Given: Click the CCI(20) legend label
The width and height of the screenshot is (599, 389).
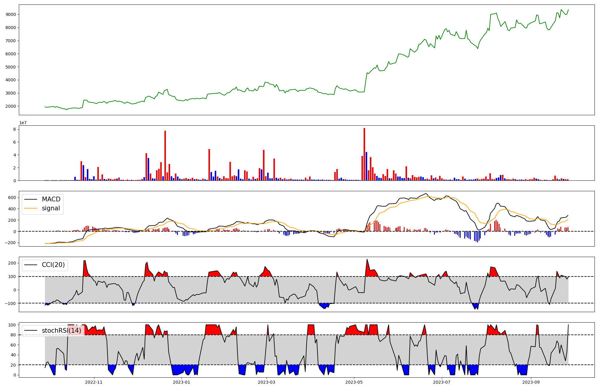Looking at the screenshot, I should (x=53, y=265).
